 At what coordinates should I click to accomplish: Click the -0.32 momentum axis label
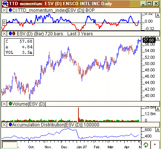coord(149,29)
